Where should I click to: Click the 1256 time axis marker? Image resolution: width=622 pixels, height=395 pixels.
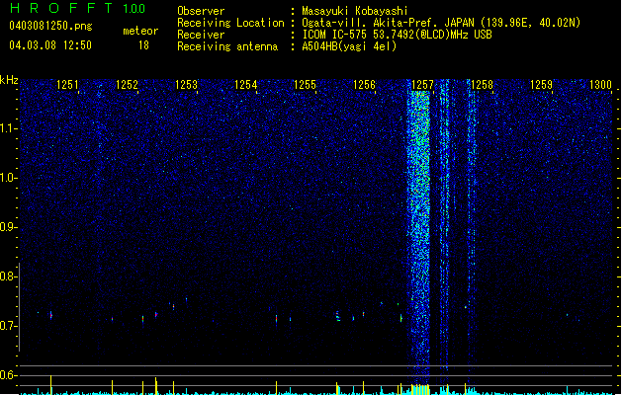point(364,84)
